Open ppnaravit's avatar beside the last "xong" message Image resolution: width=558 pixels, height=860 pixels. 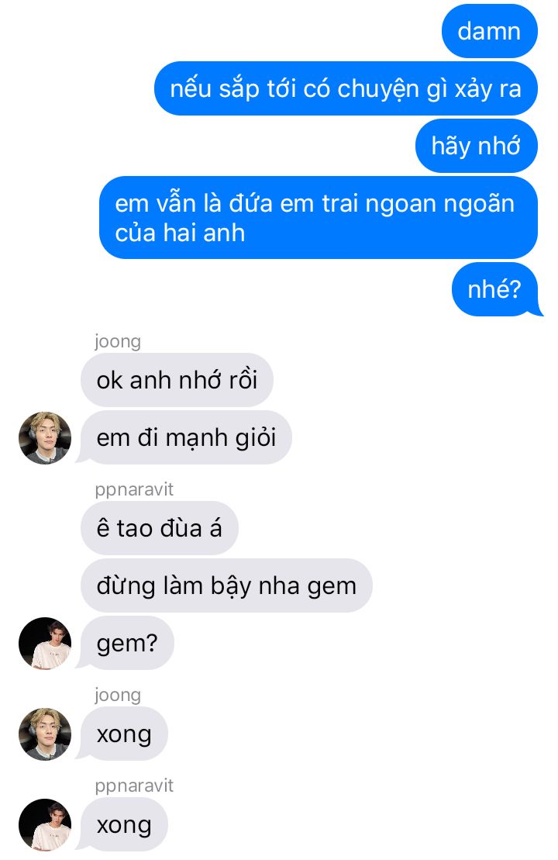pos(45,825)
